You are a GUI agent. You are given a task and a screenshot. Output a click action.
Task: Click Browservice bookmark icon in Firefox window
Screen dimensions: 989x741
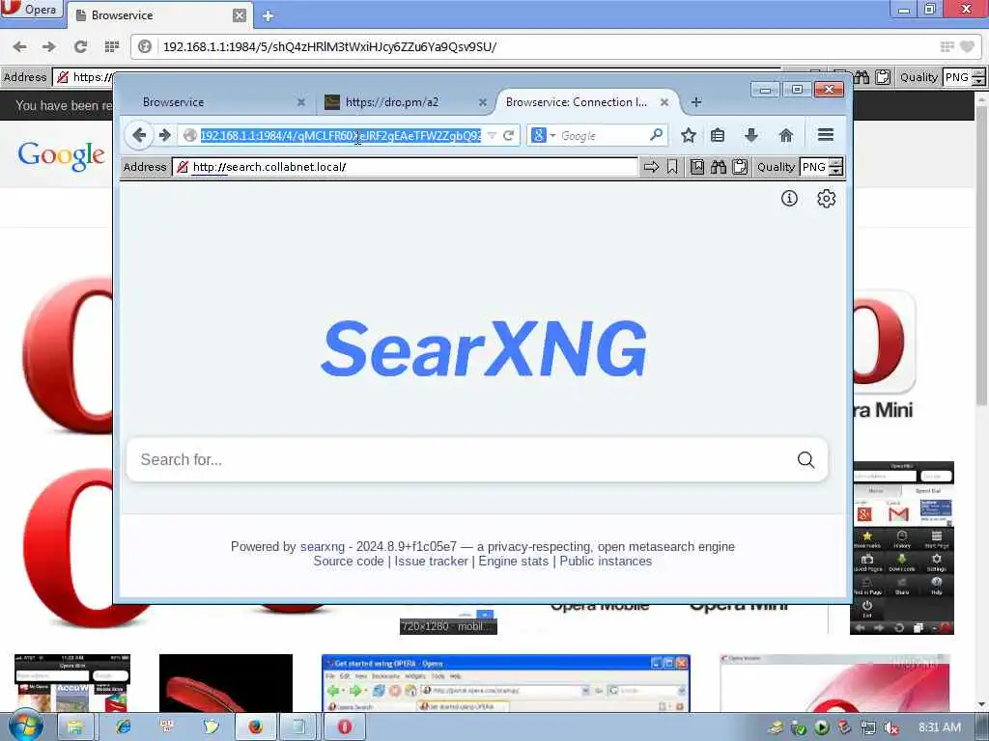point(672,167)
